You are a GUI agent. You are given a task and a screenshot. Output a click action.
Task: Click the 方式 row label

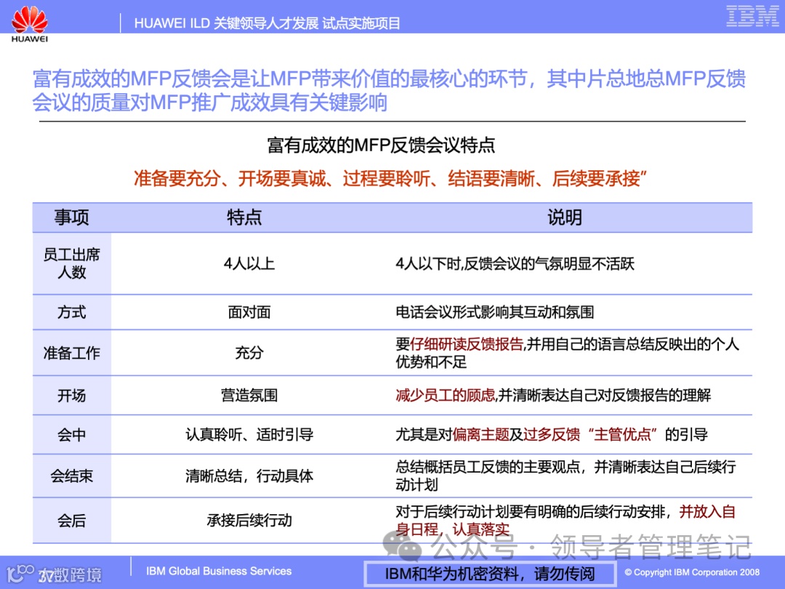click(x=72, y=311)
